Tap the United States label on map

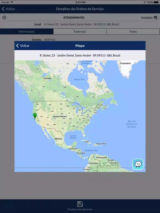(x=60, y=116)
